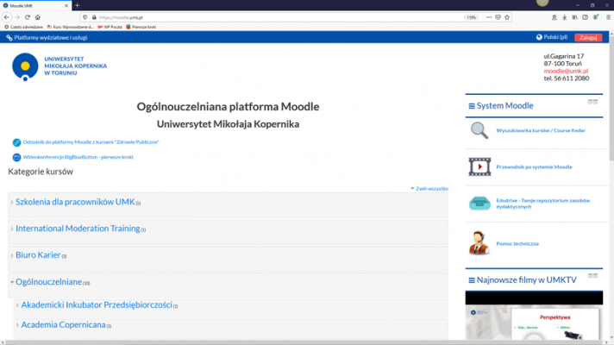Open the downloads arrow icon

pyautogui.click(x=564, y=17)
